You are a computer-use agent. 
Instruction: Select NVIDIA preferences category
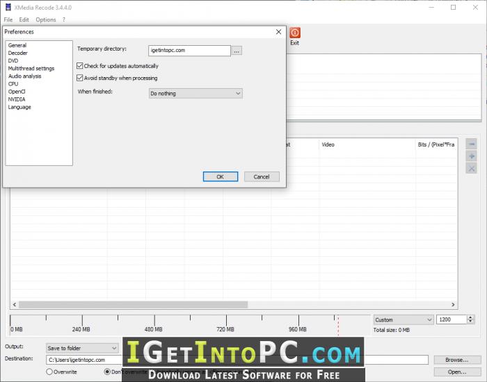pos(17,99)
